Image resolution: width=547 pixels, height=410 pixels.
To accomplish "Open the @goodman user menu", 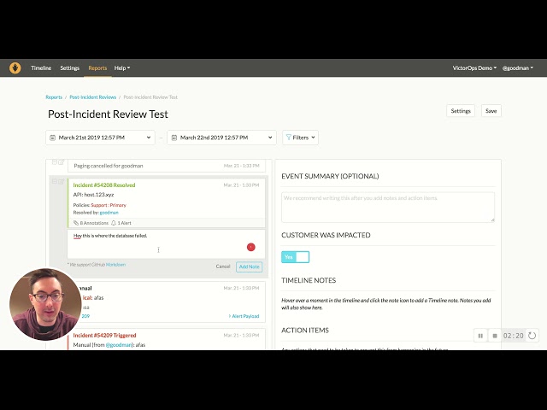I will click(518, 68).
